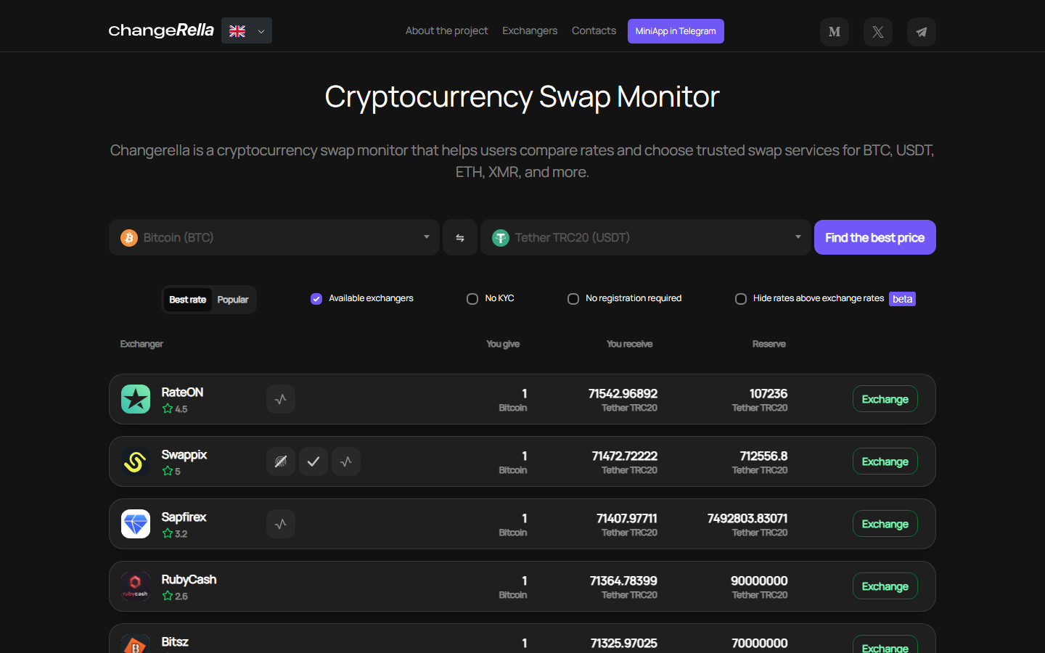The image size is (1045, 653).
Task: Click Swappix's checkmark badge icon
Action: click(x=313, y=461)
